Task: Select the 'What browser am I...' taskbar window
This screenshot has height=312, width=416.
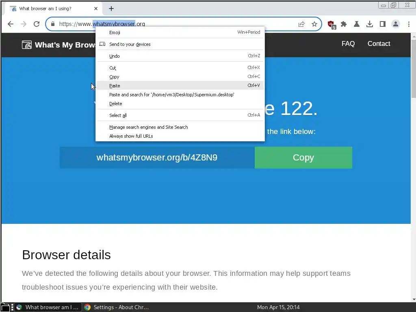Action: (x=48, y=307)
